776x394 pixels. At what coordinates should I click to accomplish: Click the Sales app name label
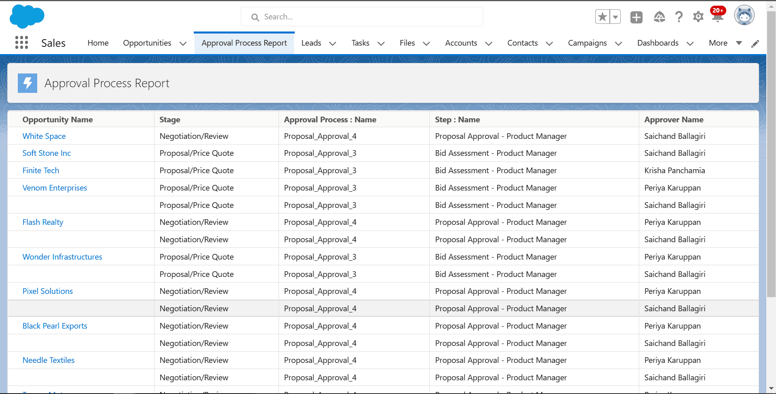point(53,43)
